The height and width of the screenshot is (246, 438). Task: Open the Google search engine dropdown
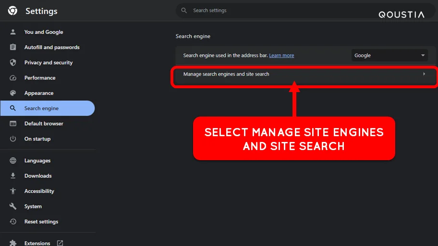click(x=389, y=55)
